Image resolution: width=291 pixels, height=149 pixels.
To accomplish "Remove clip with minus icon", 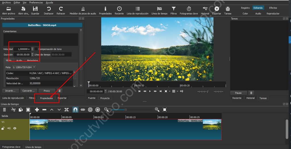I will (44, 109).
